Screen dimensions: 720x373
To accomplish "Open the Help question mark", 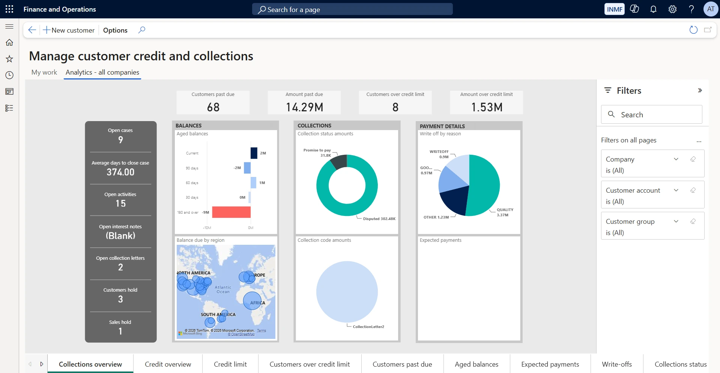I will (x=691, y=9).
